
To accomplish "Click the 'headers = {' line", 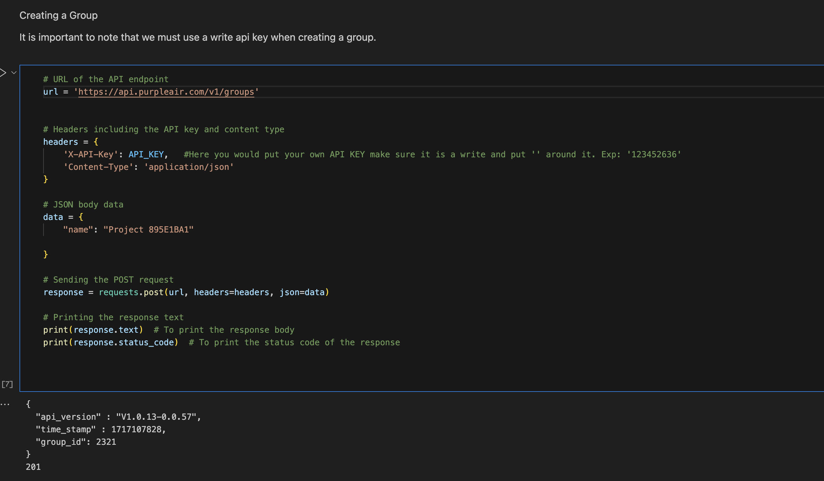I will [71, 142].
